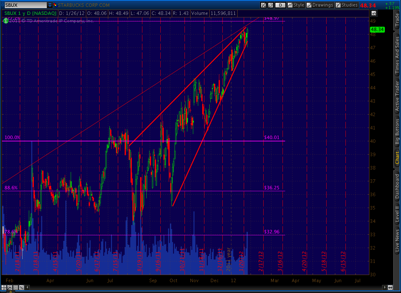Click the $48.97 top Fibonacci label
This screenshot has width=401, height=293.
272,18
